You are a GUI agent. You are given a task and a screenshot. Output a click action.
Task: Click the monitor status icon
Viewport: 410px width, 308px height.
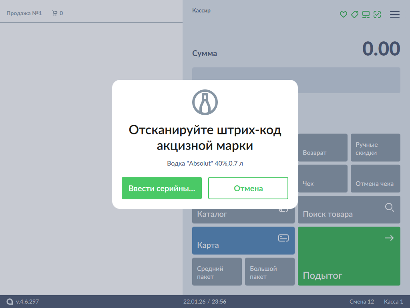coord(366,14)
